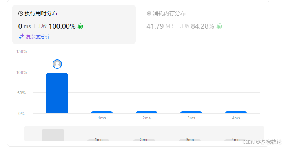Select the tall 0ms bar in the chart
The height and width of the screenshot is (147, 286).
(57, 93)
